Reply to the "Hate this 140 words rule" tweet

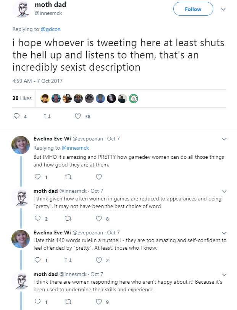pos(37,260)
